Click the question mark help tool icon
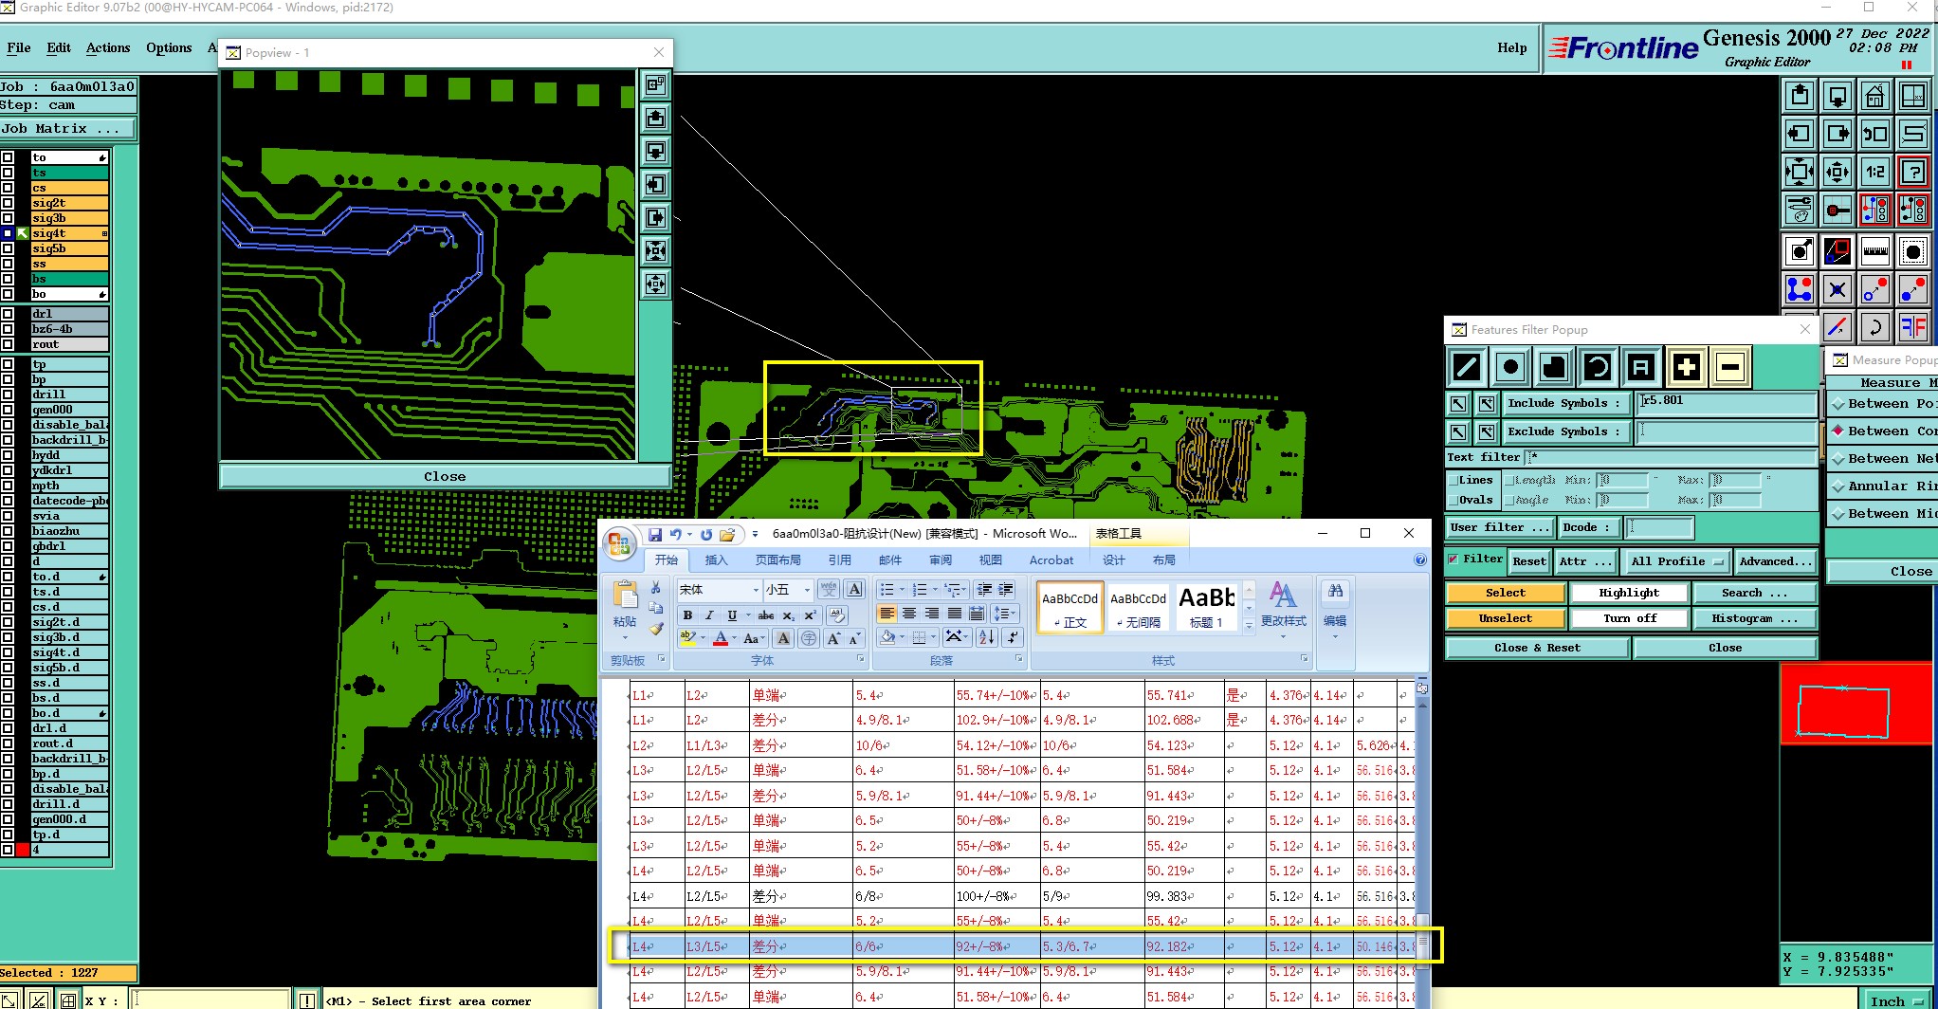 tap(1913, 172)
